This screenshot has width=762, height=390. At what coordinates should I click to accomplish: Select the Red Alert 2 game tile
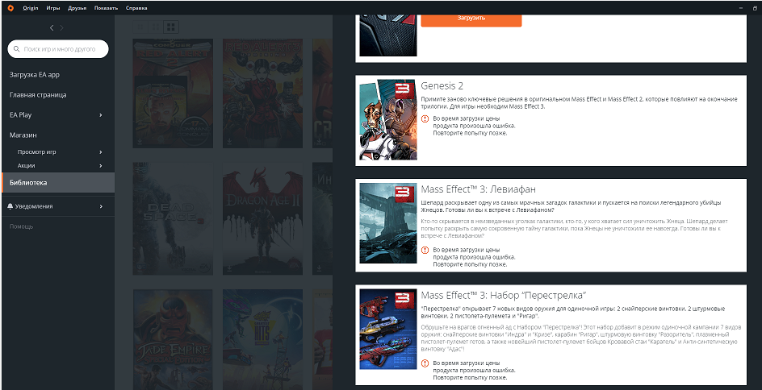click(173, 93)
